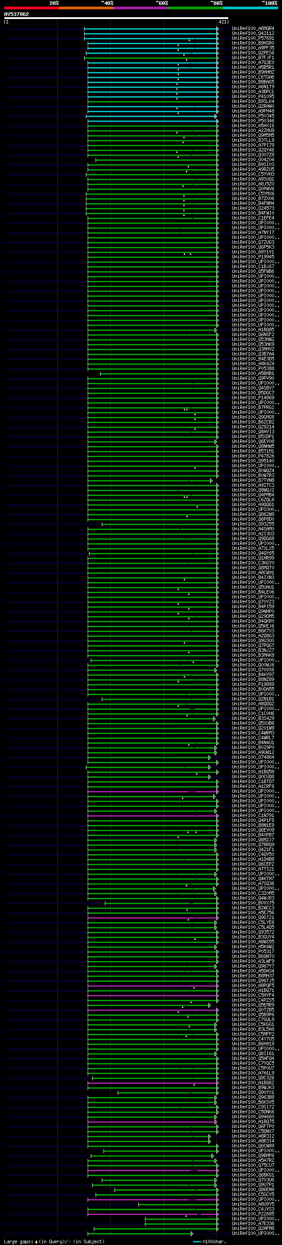282x1245 pixels.
Task: Select the UniRef100_Q2RAW0 label
Action: pos(253,106)
